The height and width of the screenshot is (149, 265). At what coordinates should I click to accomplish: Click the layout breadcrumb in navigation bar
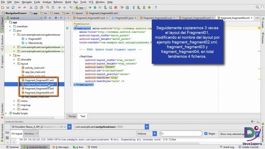pyautogui.click(x=77, y=13)
